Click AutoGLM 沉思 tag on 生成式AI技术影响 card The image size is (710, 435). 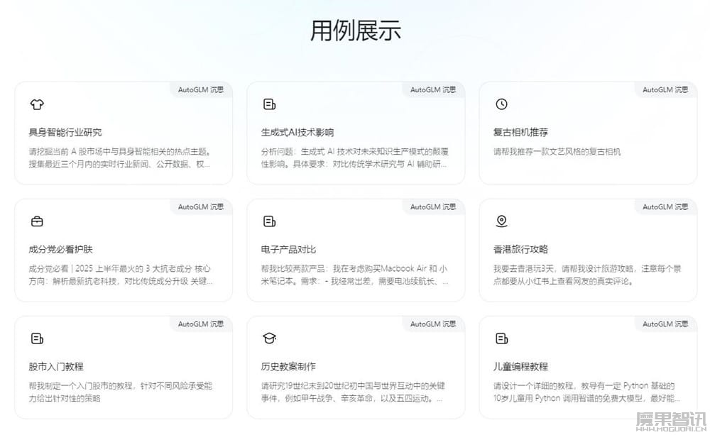(x=433, y=89)
